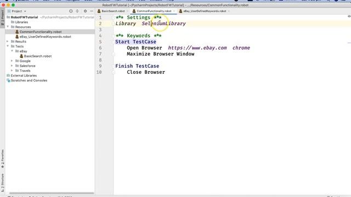Click the word 'Library' at line 2 start
This screenshot has width=351, height=197.
tap(126, 24)
